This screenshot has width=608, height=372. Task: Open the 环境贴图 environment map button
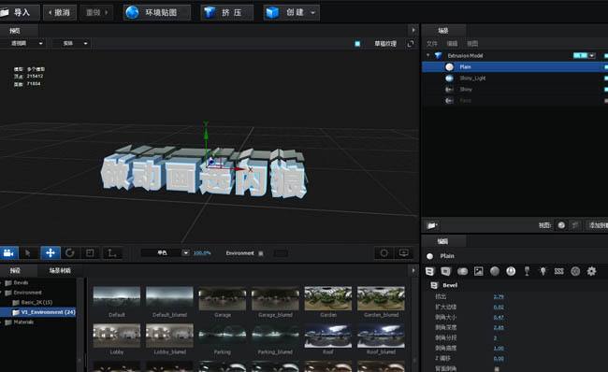(x=157, y=12)
